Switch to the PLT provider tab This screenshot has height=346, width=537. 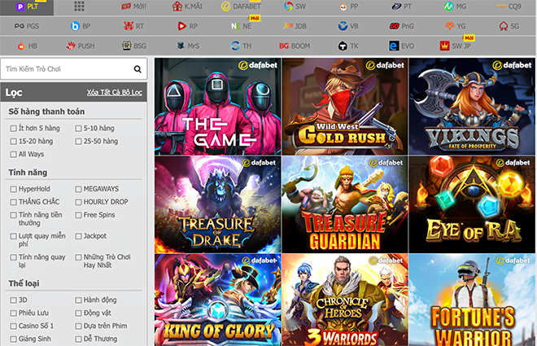click(27, 7)
